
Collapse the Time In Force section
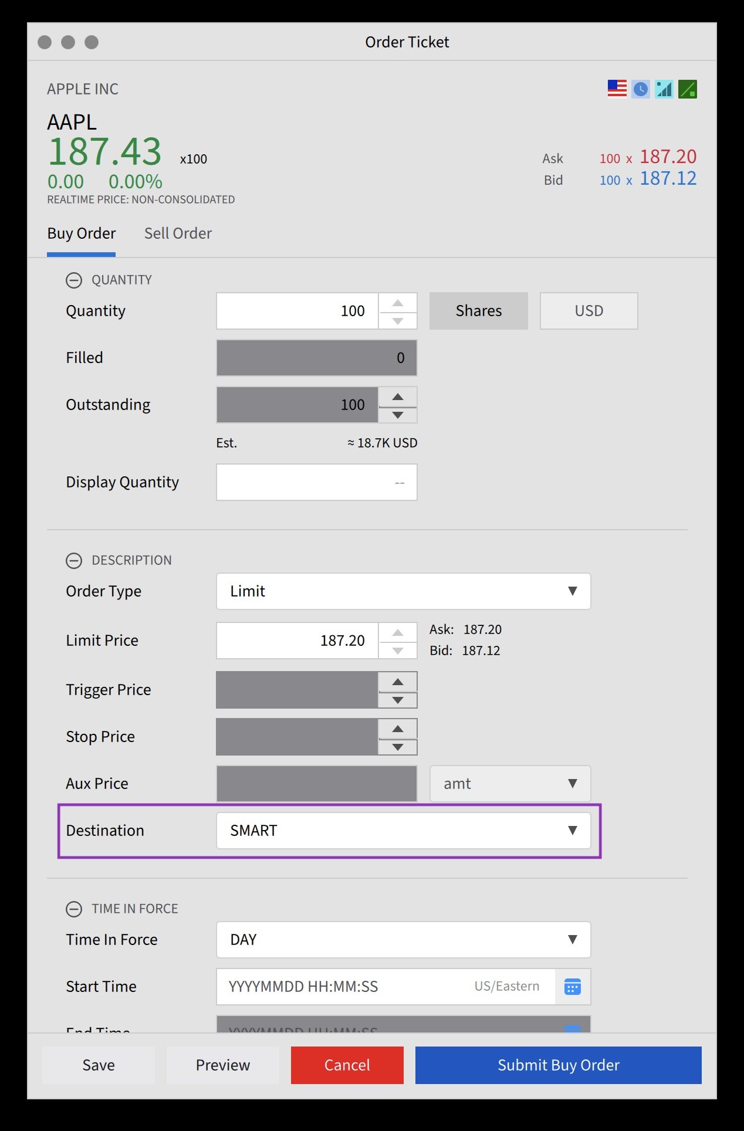74,909
